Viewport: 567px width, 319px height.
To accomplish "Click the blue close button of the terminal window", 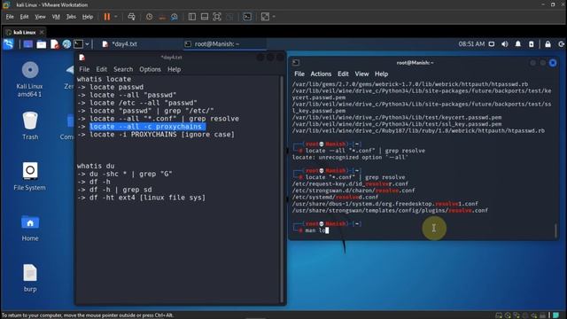I will (x=553, y=63).
